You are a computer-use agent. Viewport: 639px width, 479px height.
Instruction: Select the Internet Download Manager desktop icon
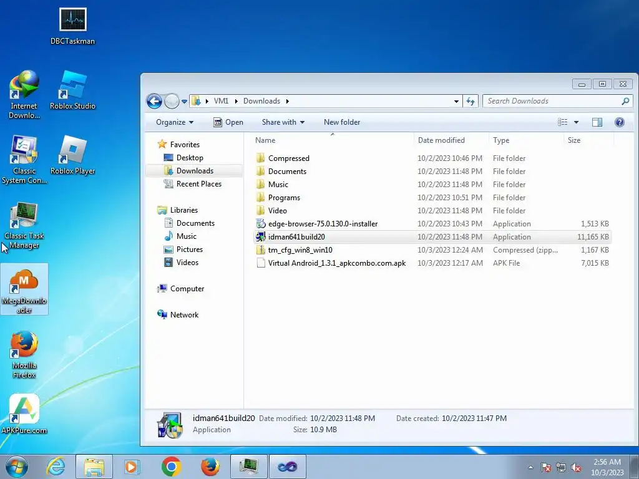tap(24, 95)
